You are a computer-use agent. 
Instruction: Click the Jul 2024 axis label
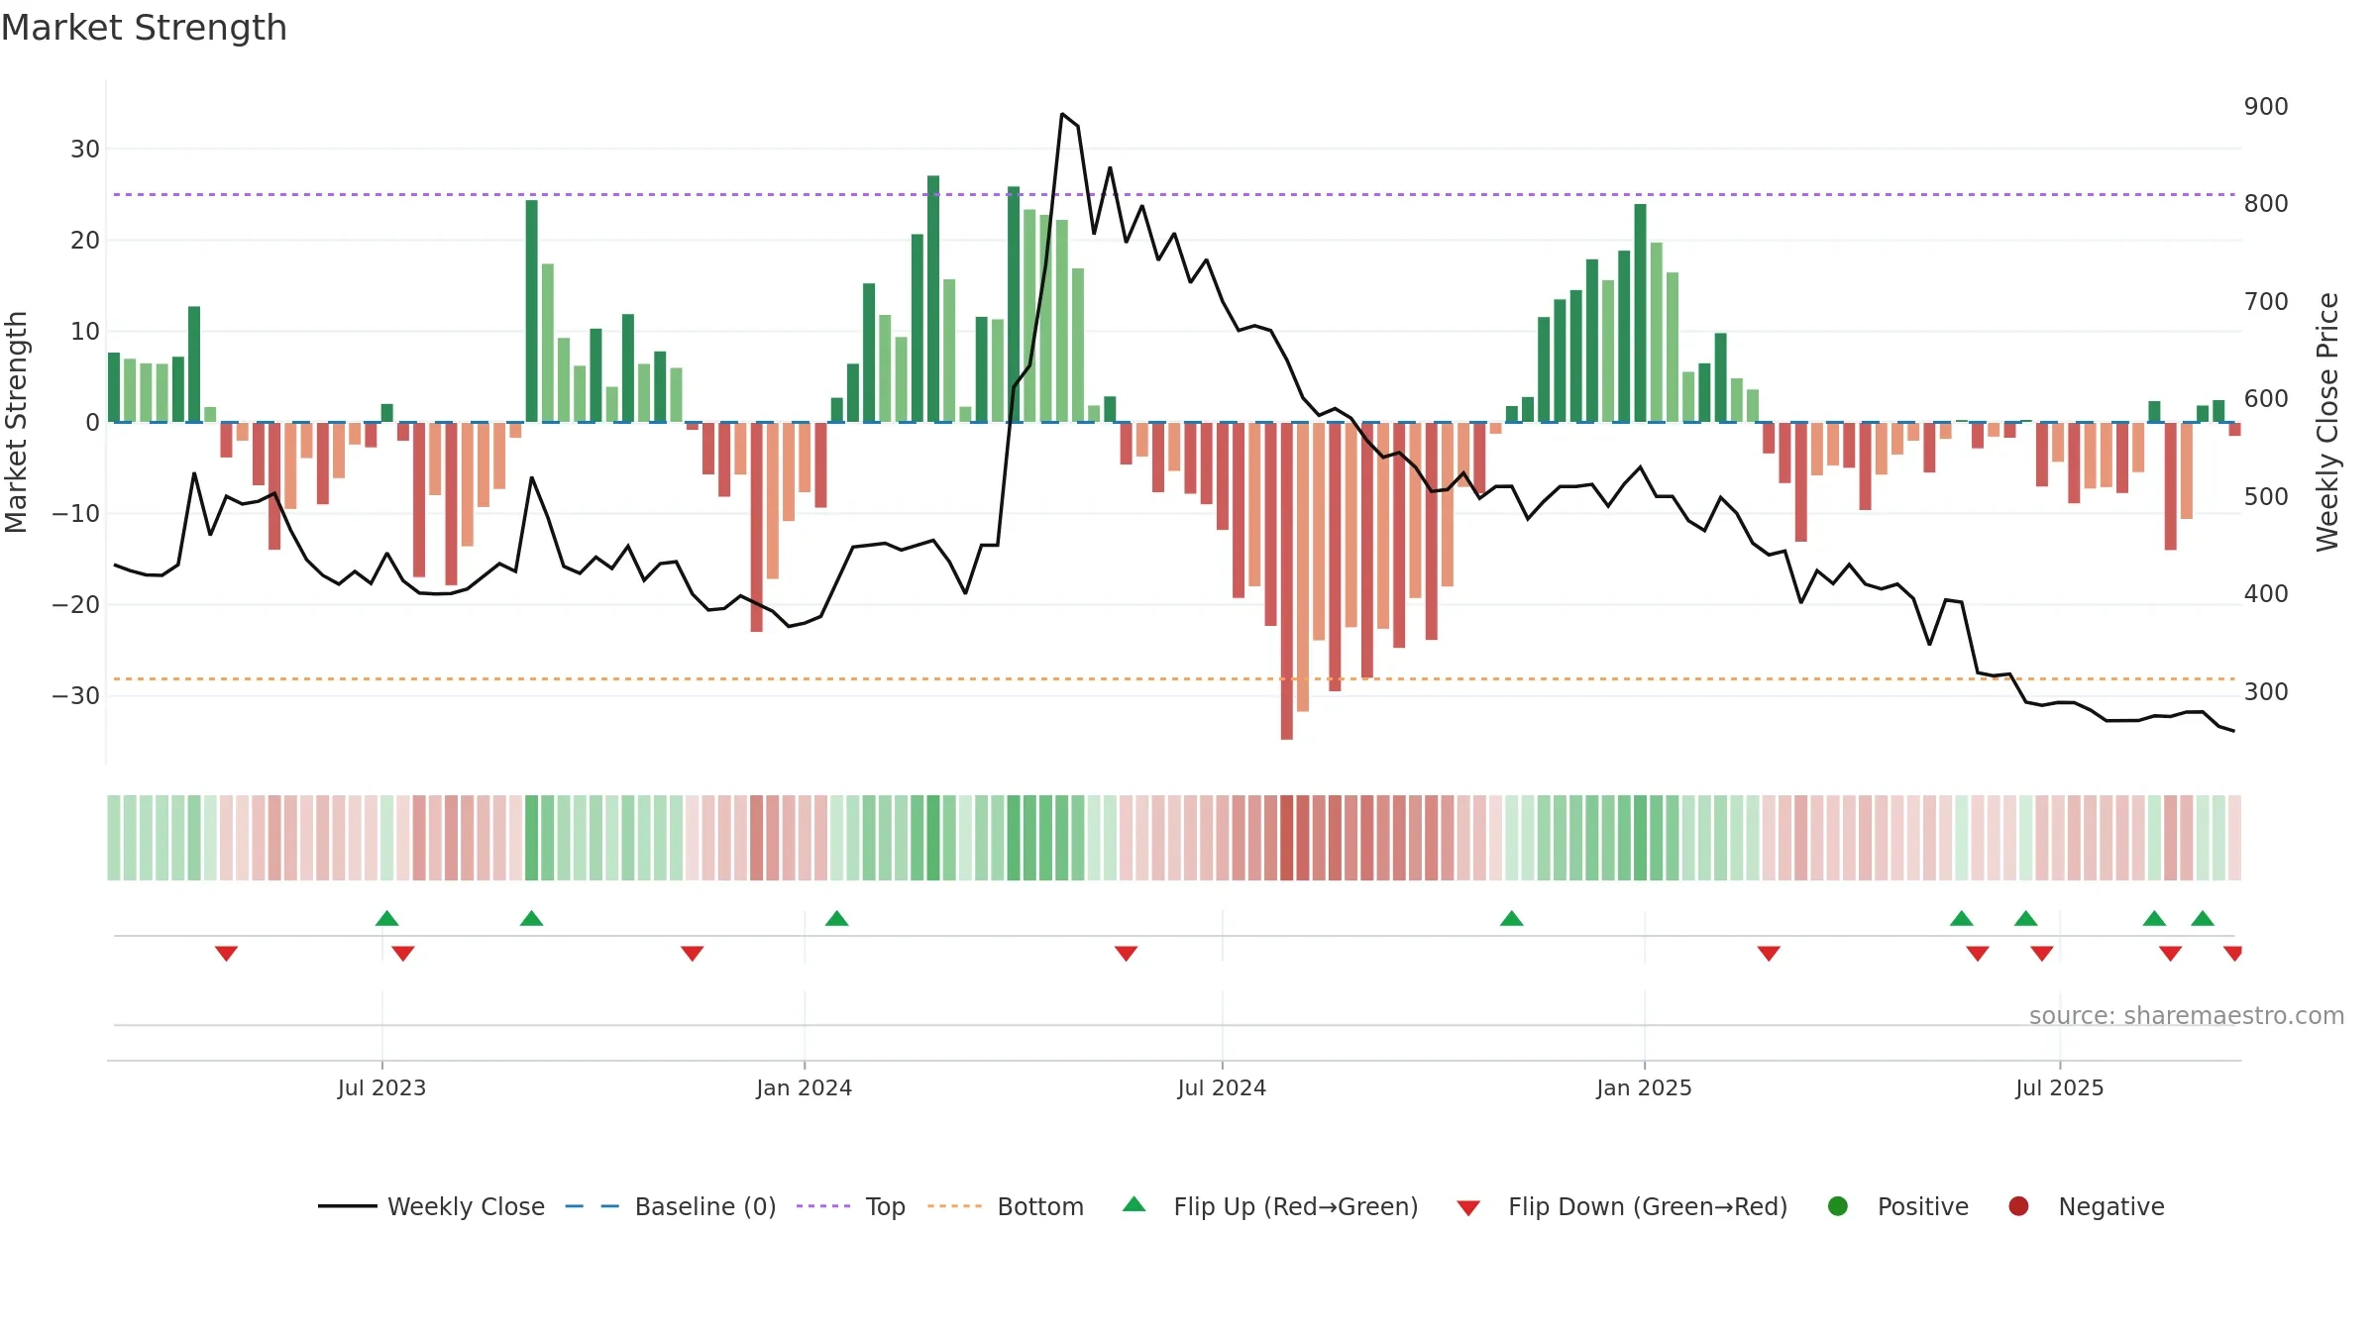point(1222,1087)
